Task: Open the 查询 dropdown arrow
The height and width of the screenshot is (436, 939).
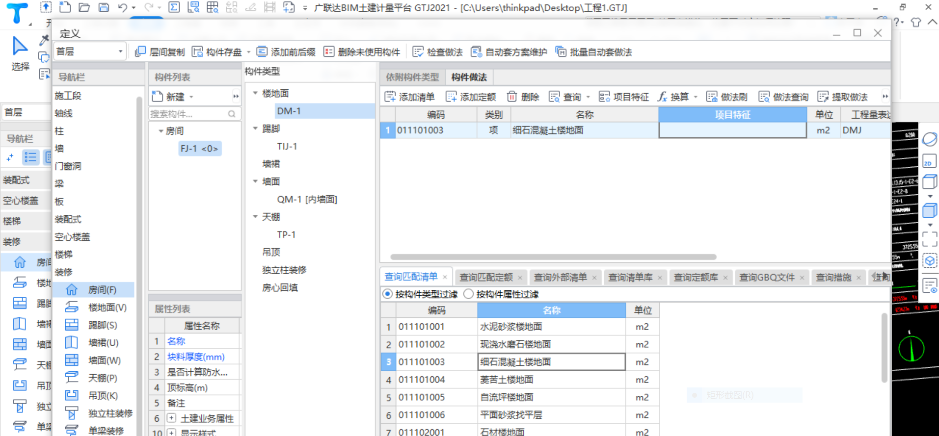Action: pos(588,97)
